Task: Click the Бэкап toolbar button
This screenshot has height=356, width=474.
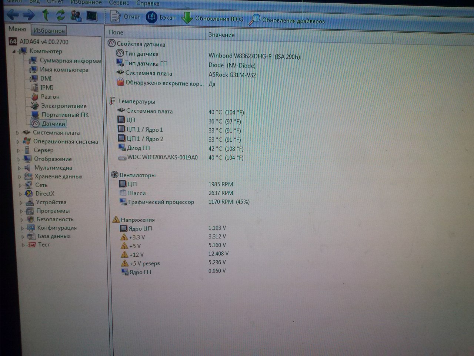Action: point(161,17)
